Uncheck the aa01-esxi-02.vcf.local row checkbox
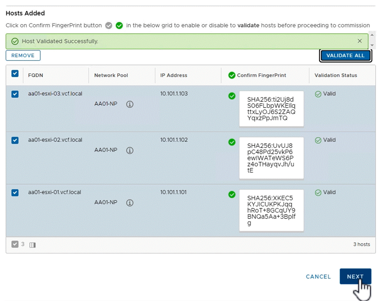 [15, 140]
